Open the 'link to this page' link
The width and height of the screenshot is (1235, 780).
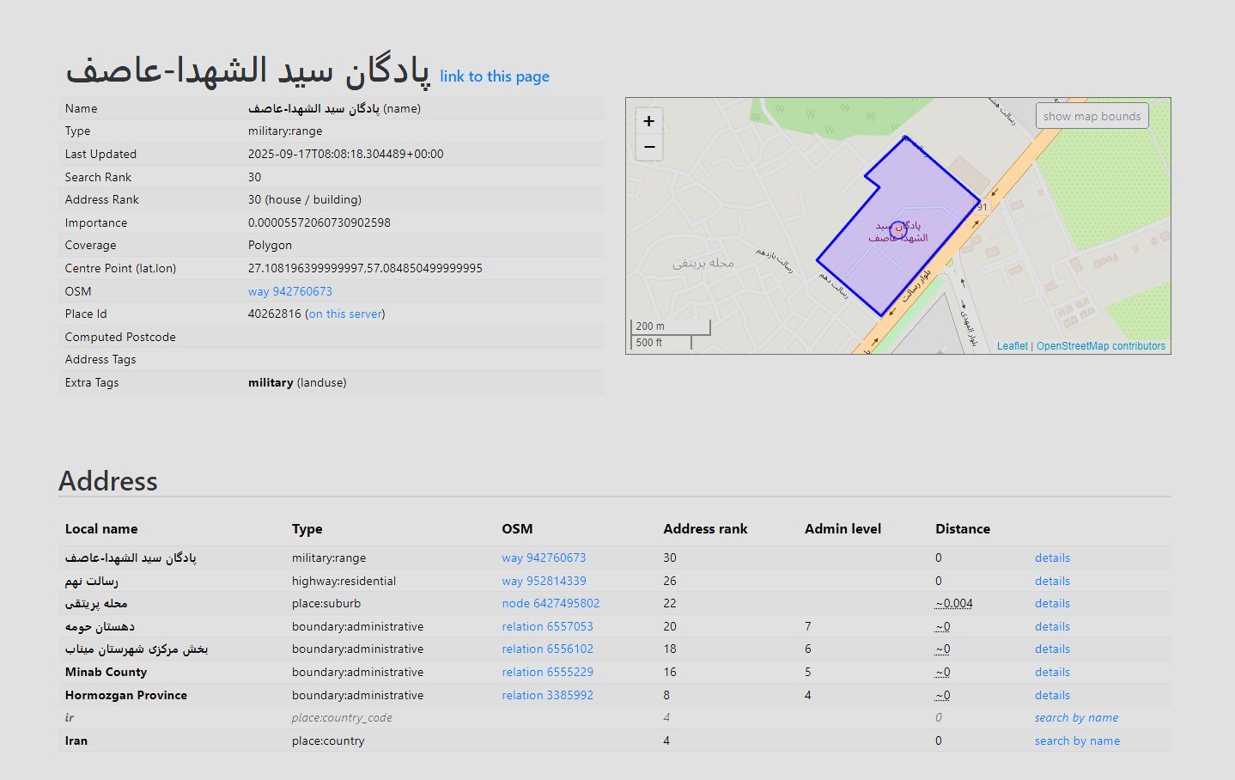pos(495,76)
